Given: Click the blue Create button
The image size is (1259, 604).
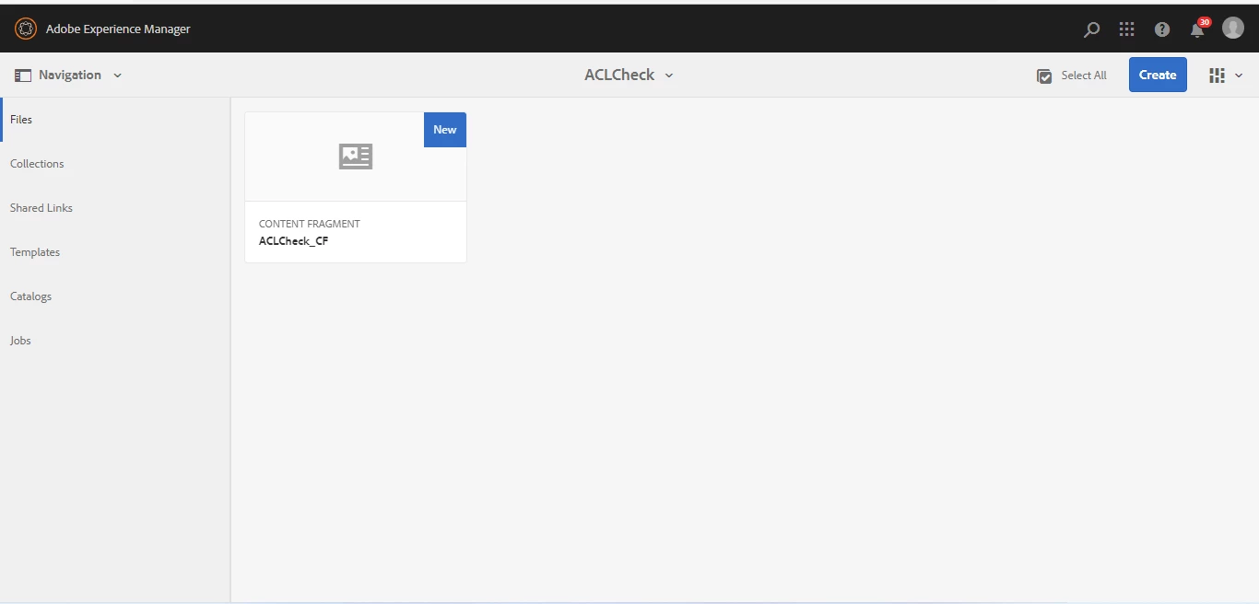Looking at the screenshot, I should click(x=1158, y=75).
